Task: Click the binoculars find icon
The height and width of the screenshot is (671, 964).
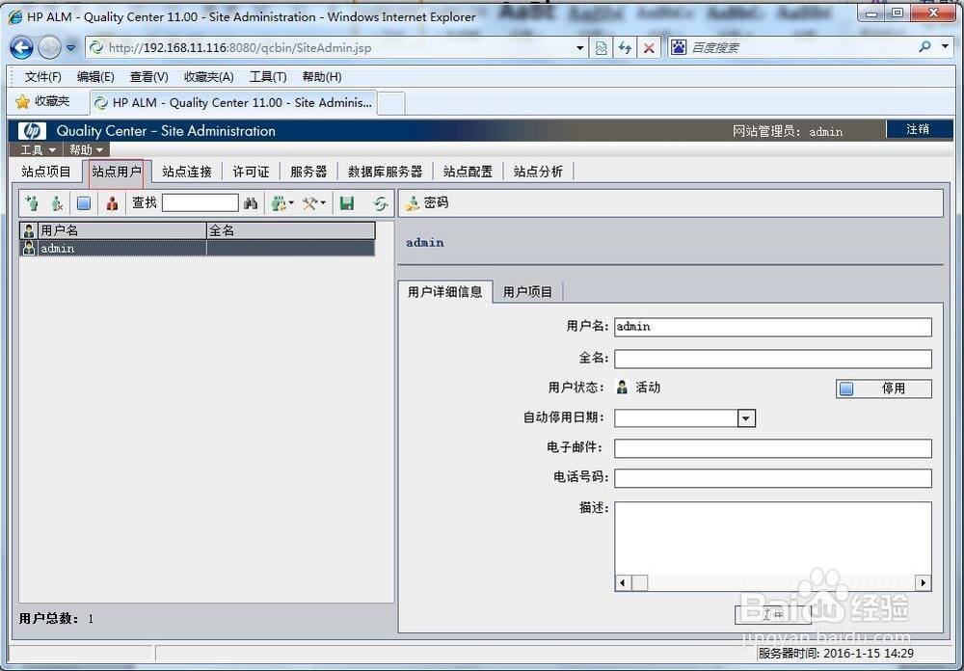Action: (251, 203)
